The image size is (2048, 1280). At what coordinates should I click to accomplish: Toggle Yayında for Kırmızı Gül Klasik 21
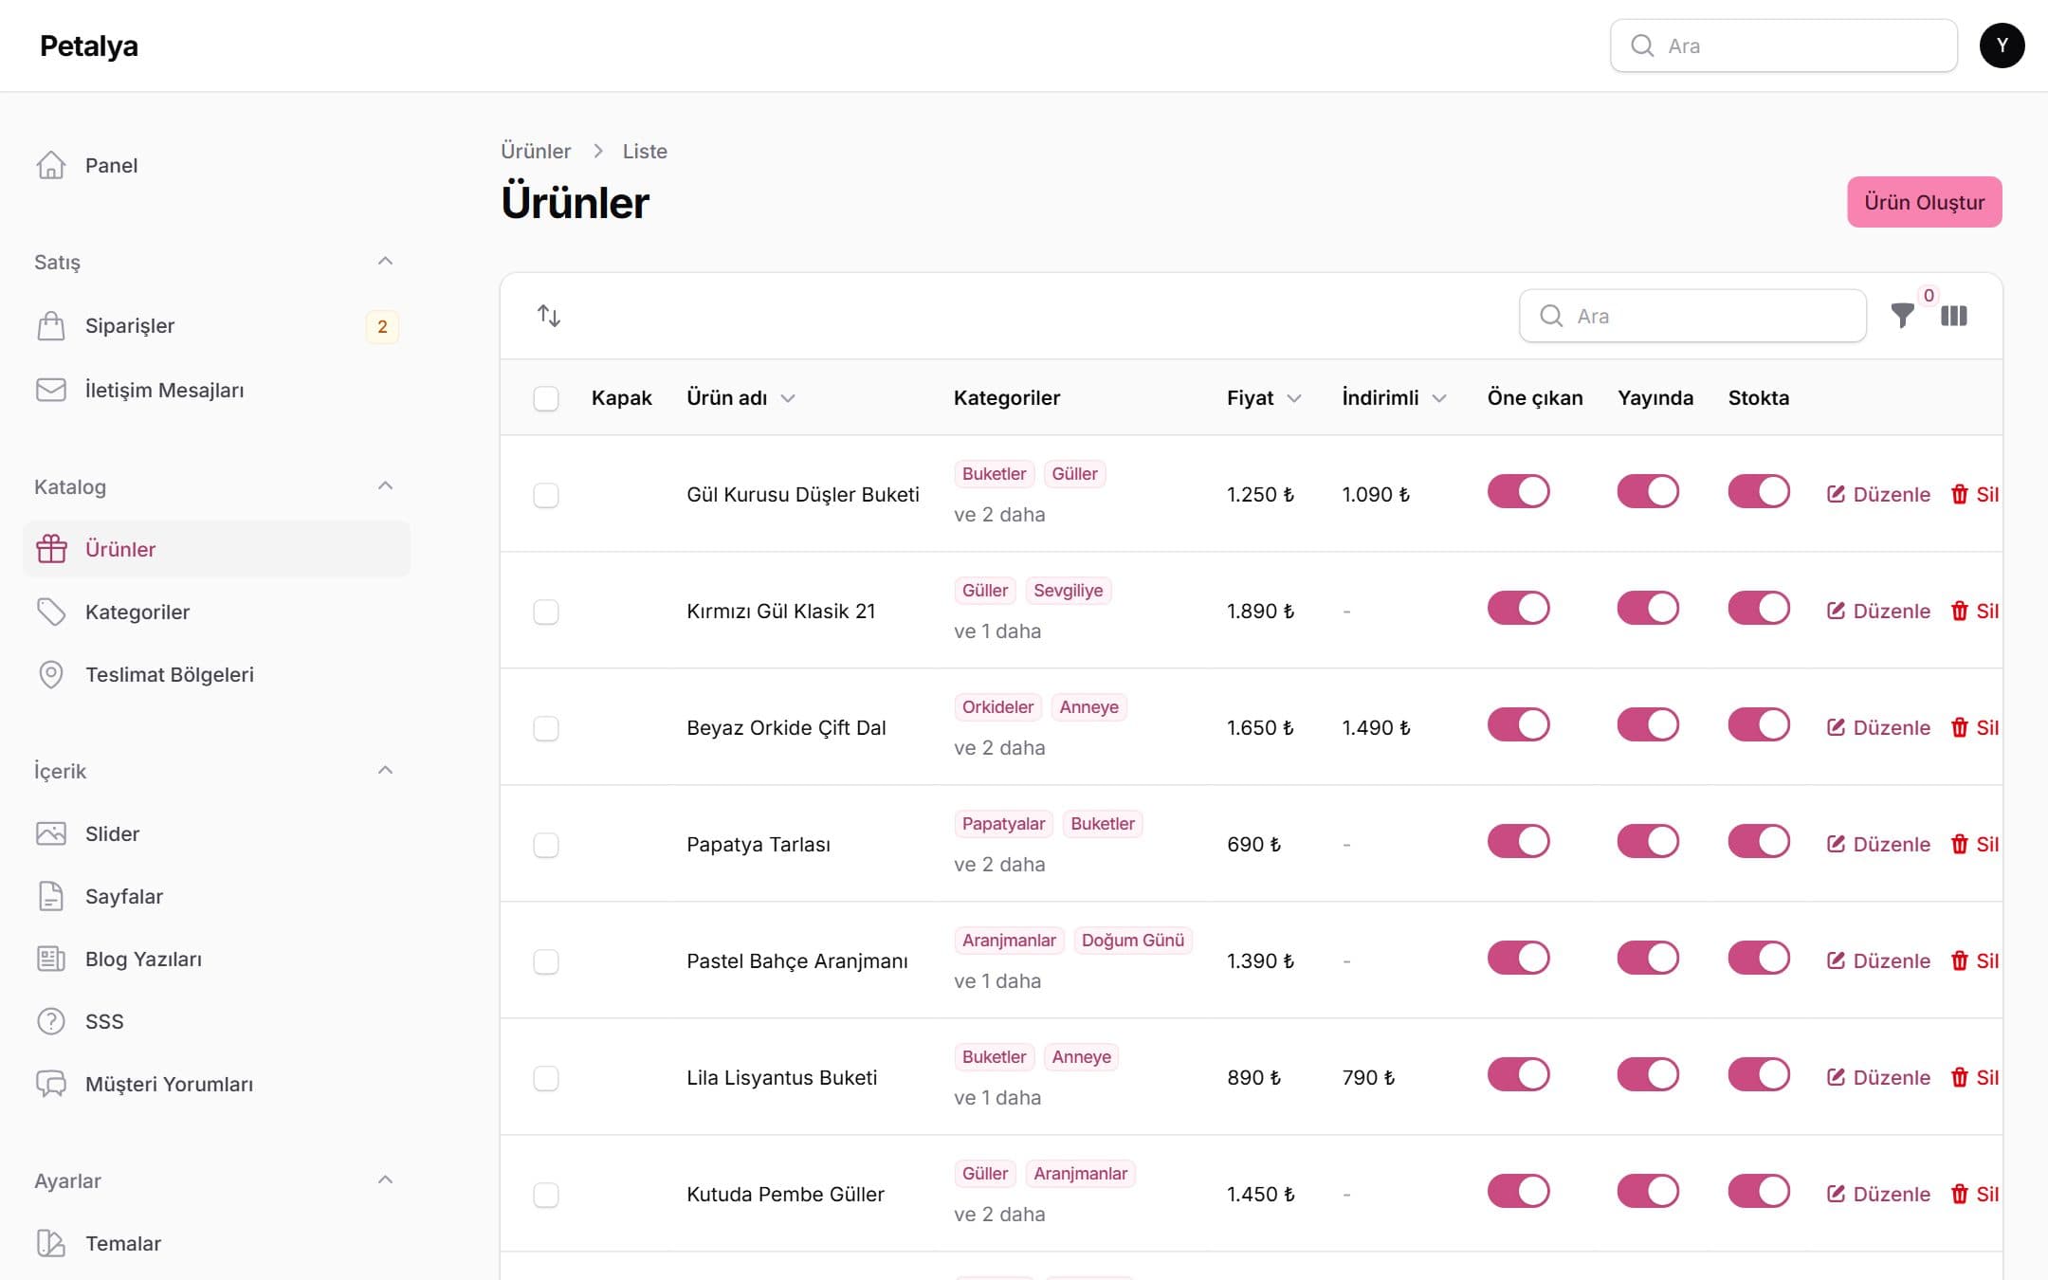point(1648,608)
